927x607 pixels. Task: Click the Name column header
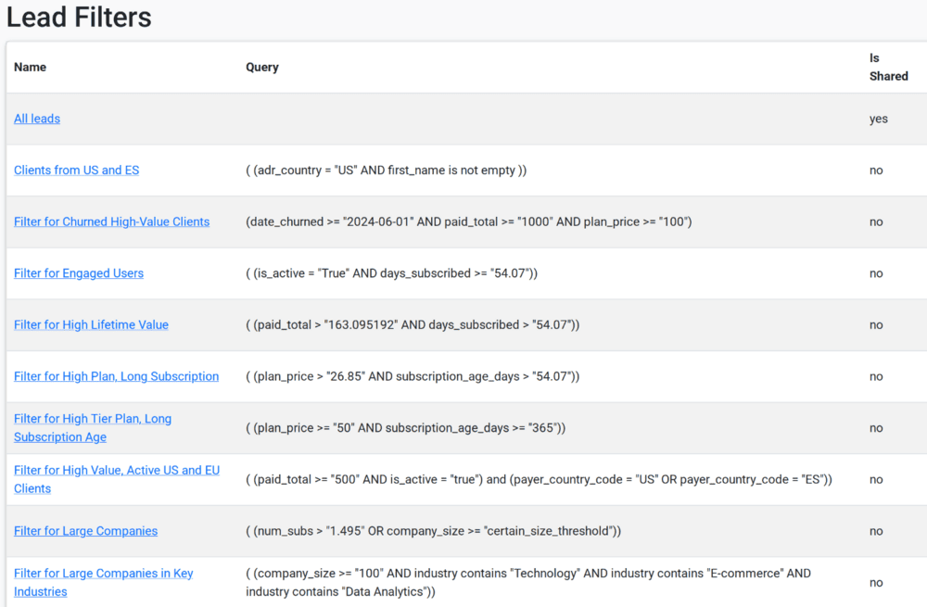click(x=30, y=67)
